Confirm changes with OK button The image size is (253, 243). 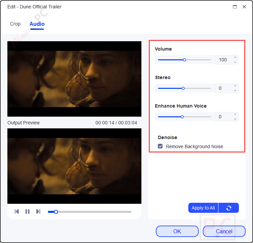pyautogui.click(x=177, y=231)
